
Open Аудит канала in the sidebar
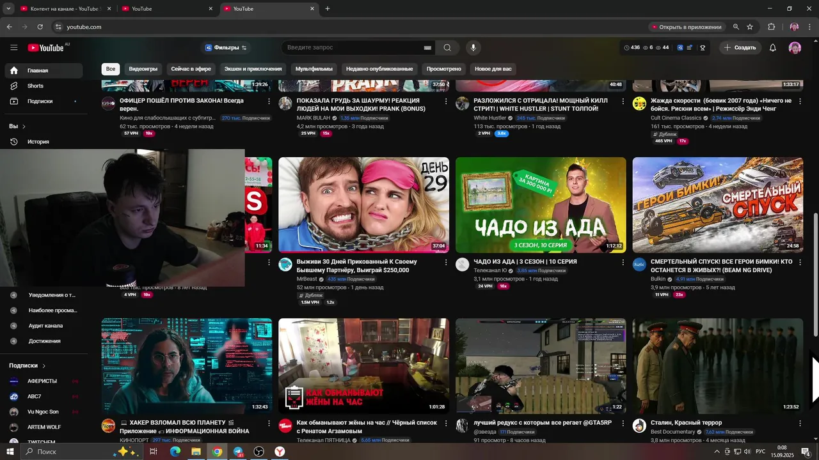[44, 326]
